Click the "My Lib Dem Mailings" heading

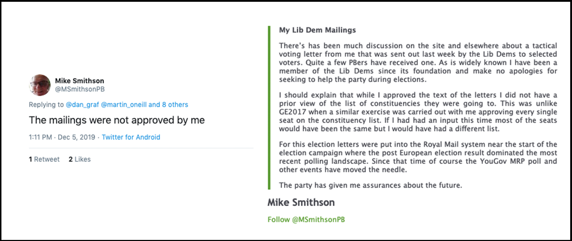(317, 30)
